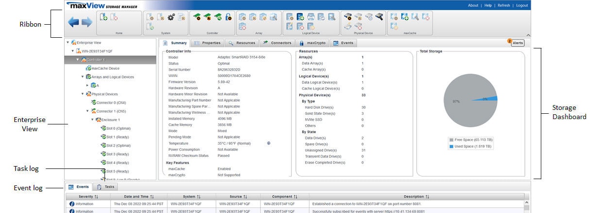The width and height of the screenshot is (601, 213).
Task: Click the lock icon on maxCrypto tab
Action: (302, 43)
